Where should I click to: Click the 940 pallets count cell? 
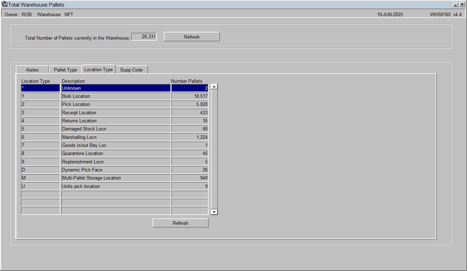[x=190, y=178]
